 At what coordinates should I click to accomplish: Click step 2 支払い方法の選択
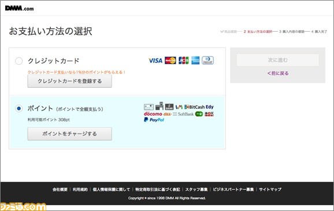258,32
